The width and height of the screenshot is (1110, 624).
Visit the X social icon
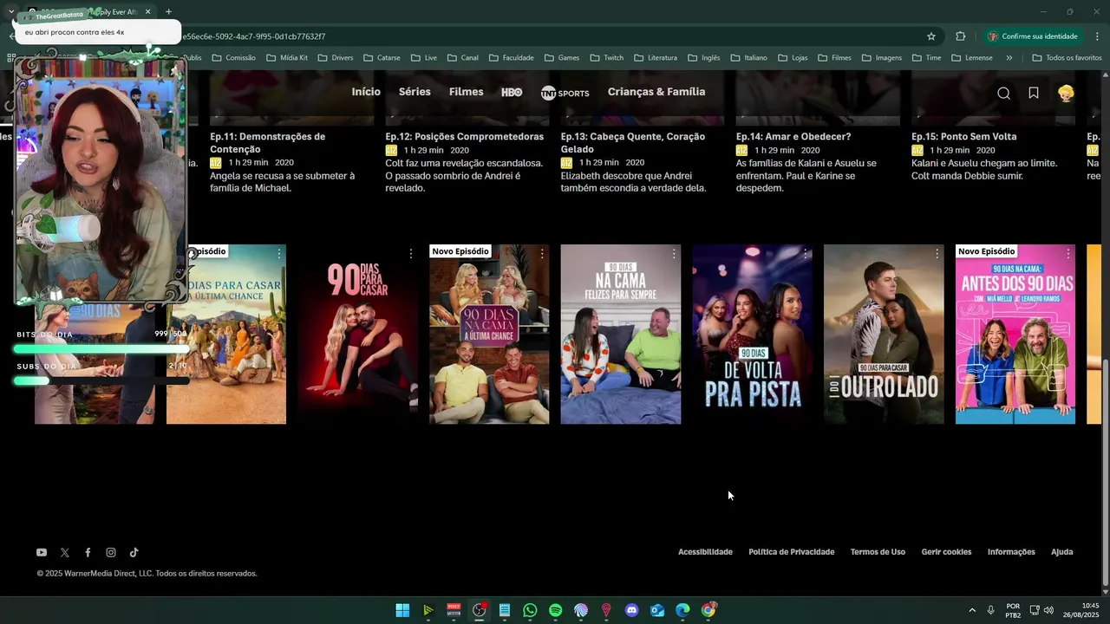pyautogui.click(x=65, y=552)
